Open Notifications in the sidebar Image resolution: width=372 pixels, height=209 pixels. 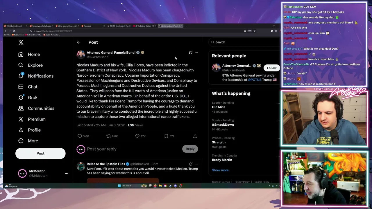pos(36,76)
